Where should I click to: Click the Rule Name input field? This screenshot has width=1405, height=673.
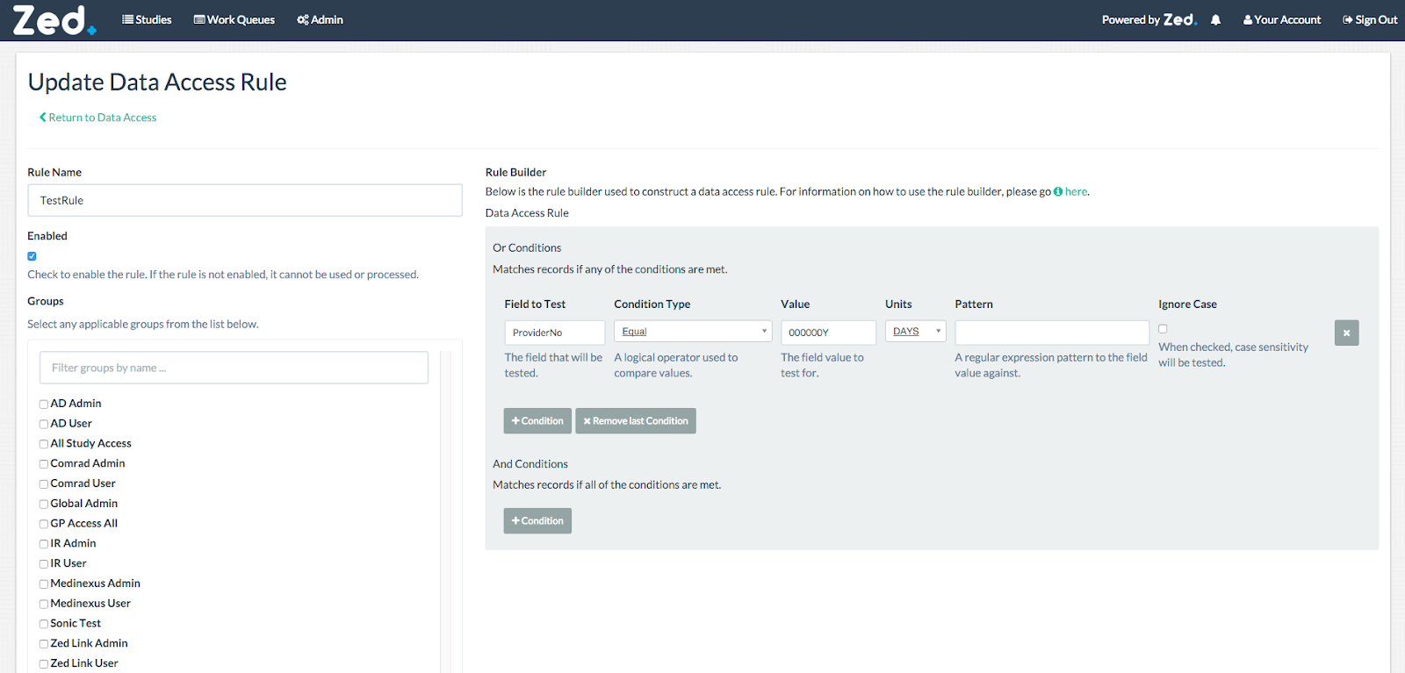245,200
